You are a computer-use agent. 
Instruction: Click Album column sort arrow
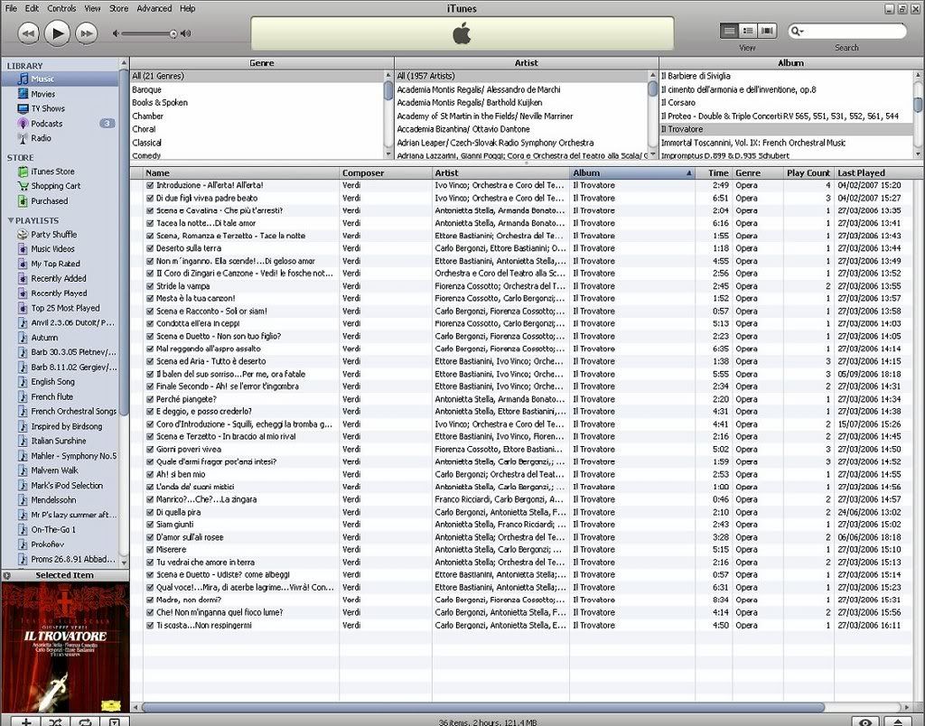click(688, 173)
